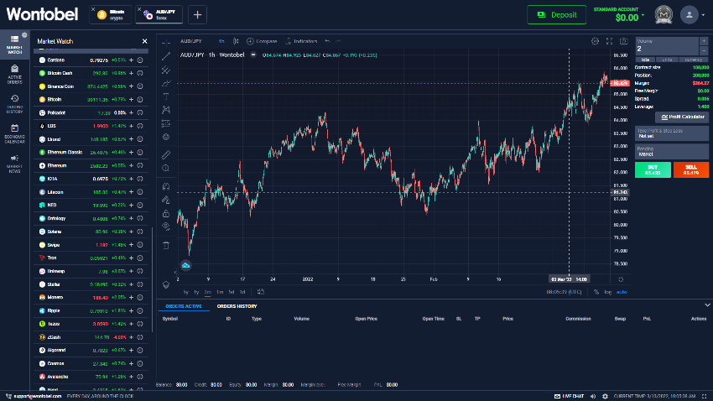Image resolution: width=713 pixels, height=401 pixels.
Task: Select the currency volume unit
Action: coord(694,60)
